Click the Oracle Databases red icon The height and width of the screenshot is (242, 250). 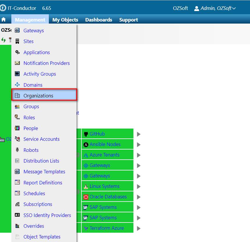(x=86, y=197)
